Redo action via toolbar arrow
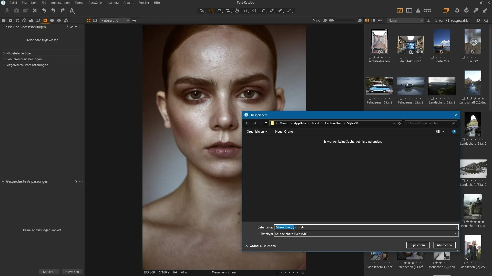 click(x=63, y=10)
